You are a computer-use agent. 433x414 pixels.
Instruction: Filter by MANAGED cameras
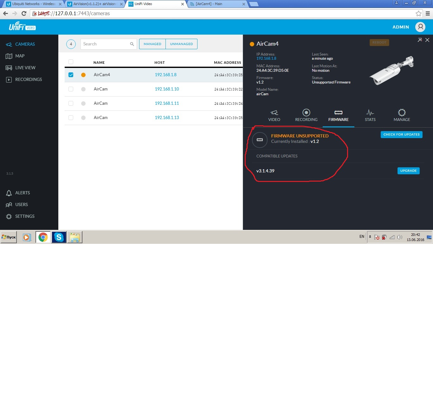(152, 44)
